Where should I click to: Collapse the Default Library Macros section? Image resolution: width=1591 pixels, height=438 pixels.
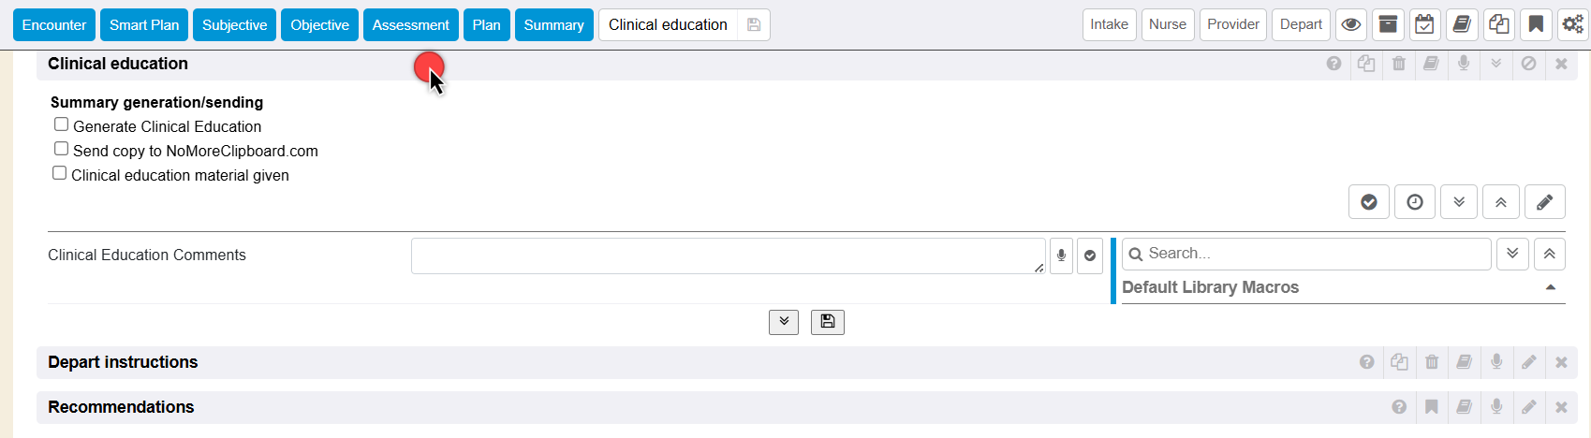tap(1550, 287)
